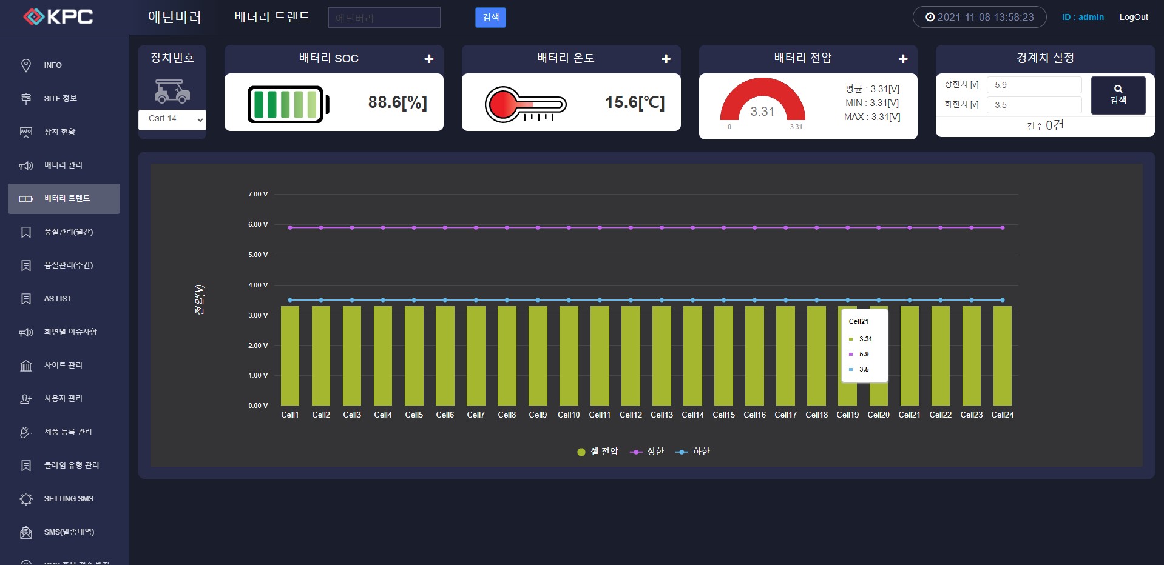
Task: Click the battery voltage gauge
Action: pyautogui.click(x=762, y=103)
